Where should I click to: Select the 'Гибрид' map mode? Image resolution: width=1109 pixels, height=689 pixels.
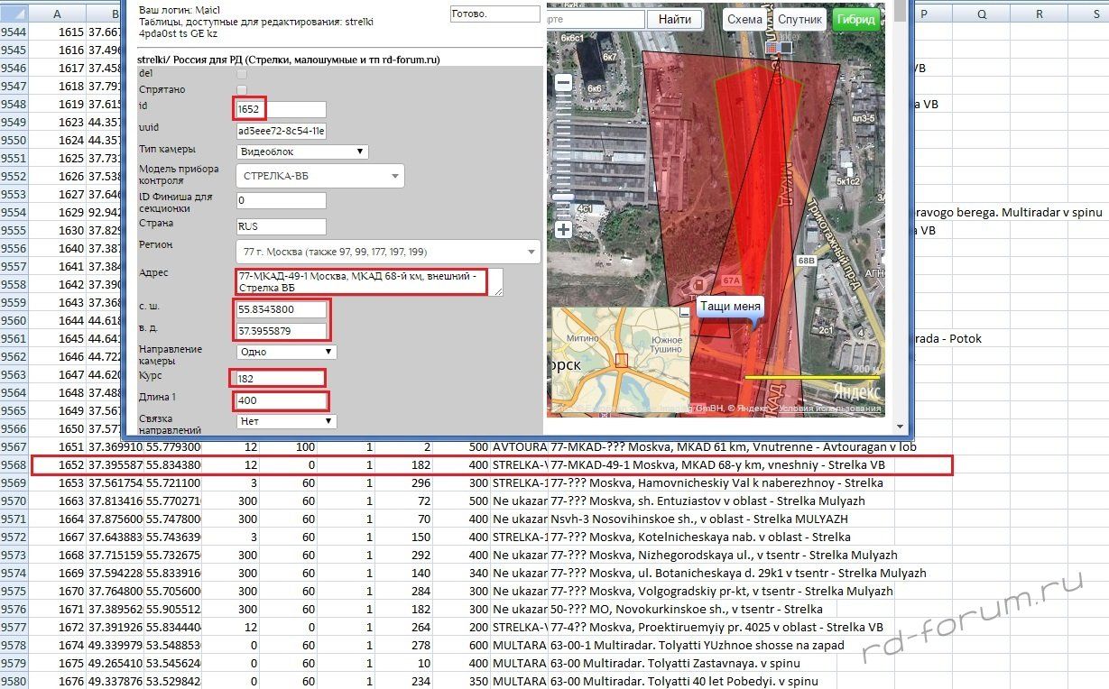855,20
